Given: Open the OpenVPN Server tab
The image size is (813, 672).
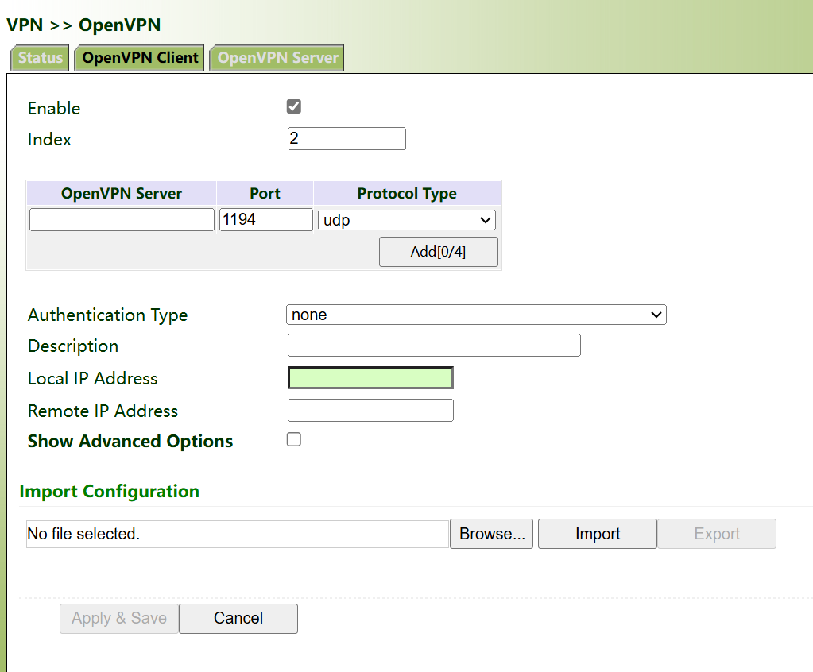Looking at the screenshot, I should (277, 58).
